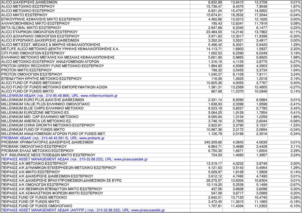
Task: Open the PROBANK ΑΕΔΑΚ probank.gr header link
Action: pos(53,138)
